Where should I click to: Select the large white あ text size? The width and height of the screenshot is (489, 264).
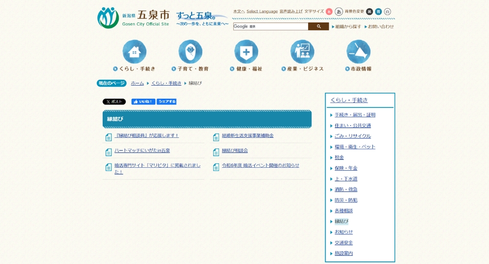(338, 11)
